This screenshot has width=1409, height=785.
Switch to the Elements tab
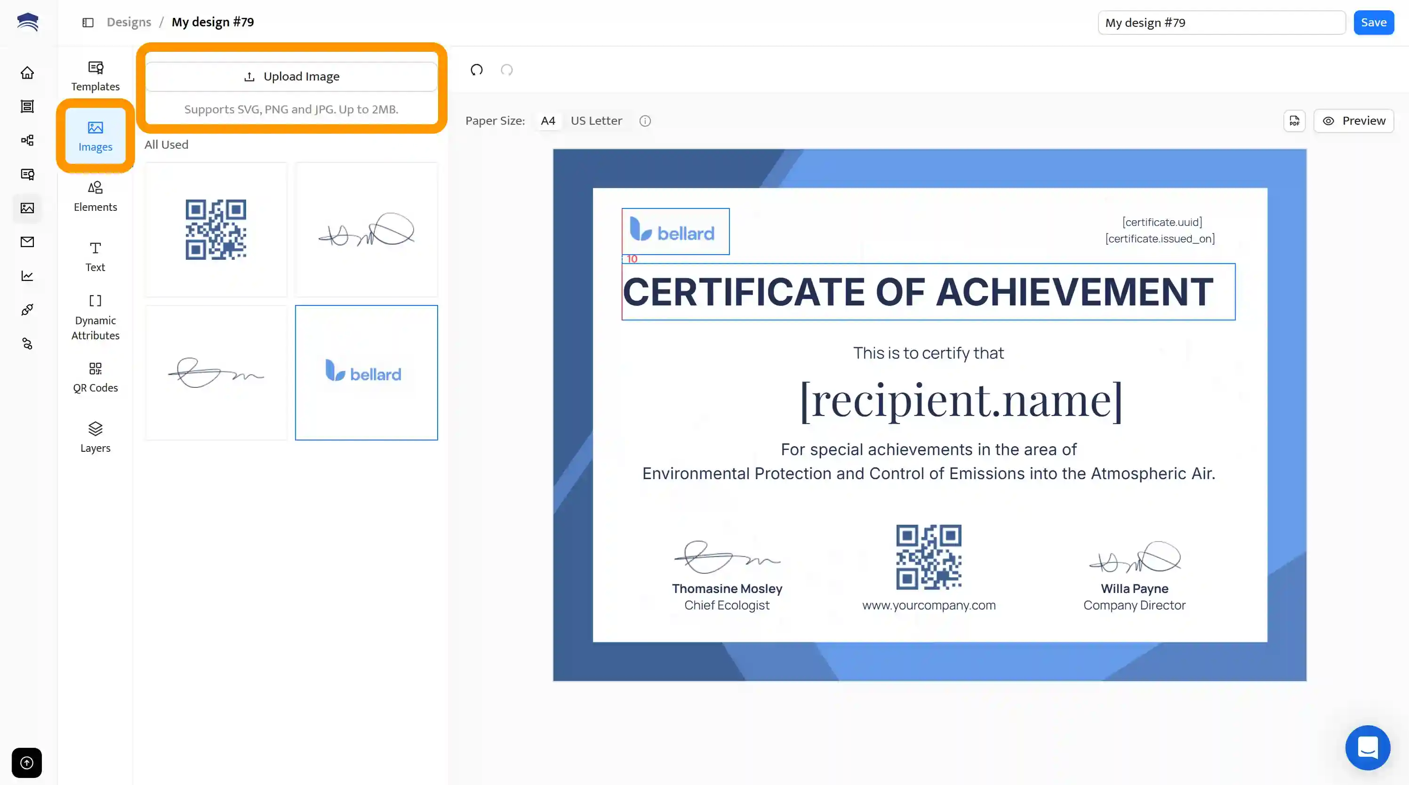[x=95, y=196]
